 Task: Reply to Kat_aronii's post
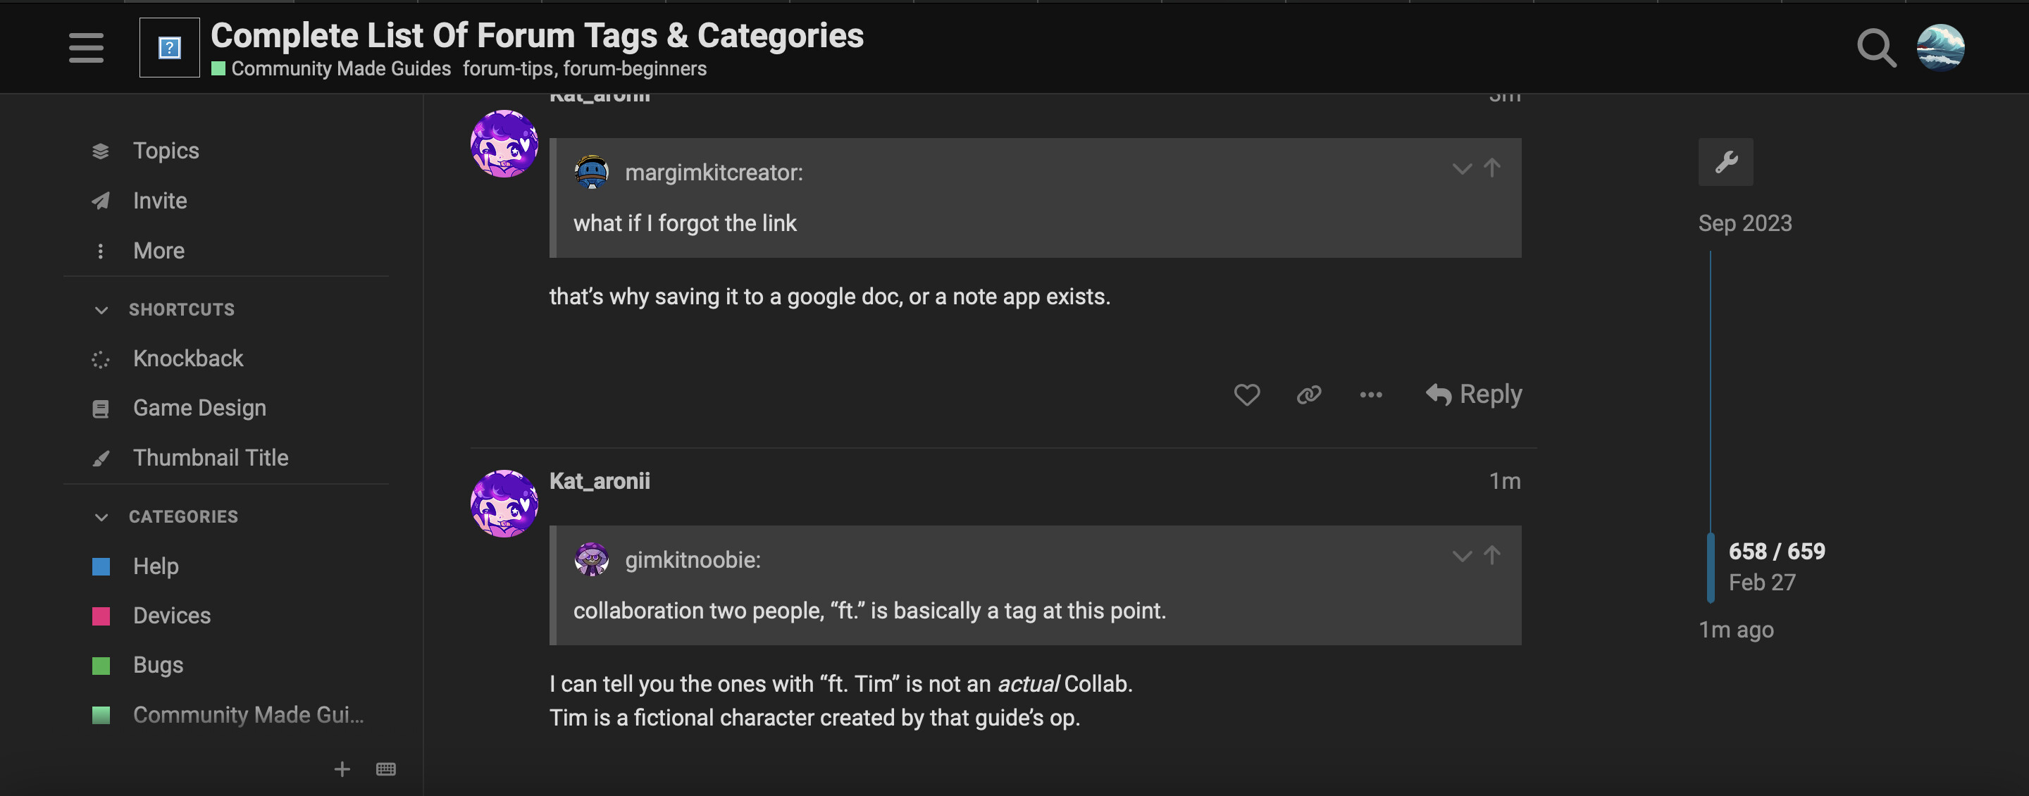tap(1474, 394)
